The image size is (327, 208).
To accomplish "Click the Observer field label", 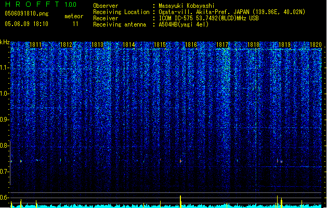I will pos(106,6).
